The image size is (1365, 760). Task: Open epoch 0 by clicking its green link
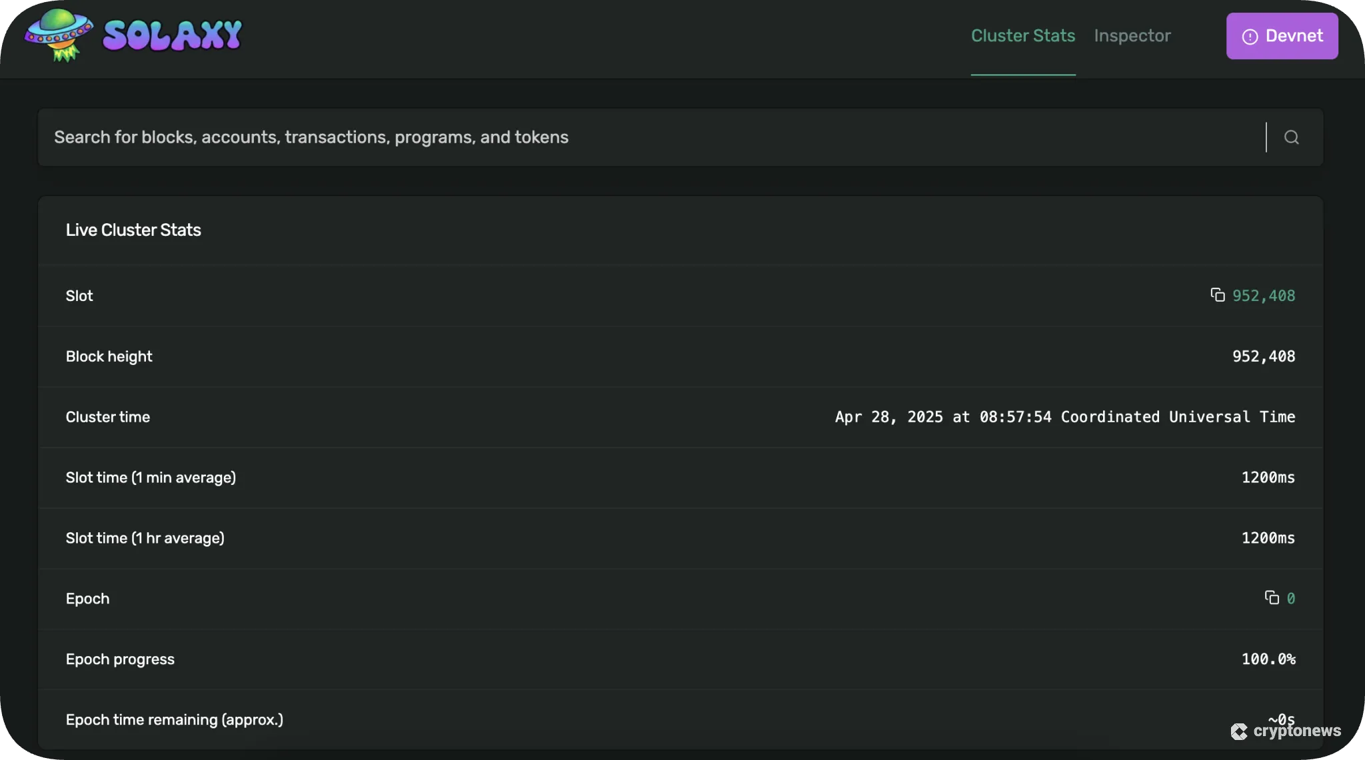click(1291, 597)
